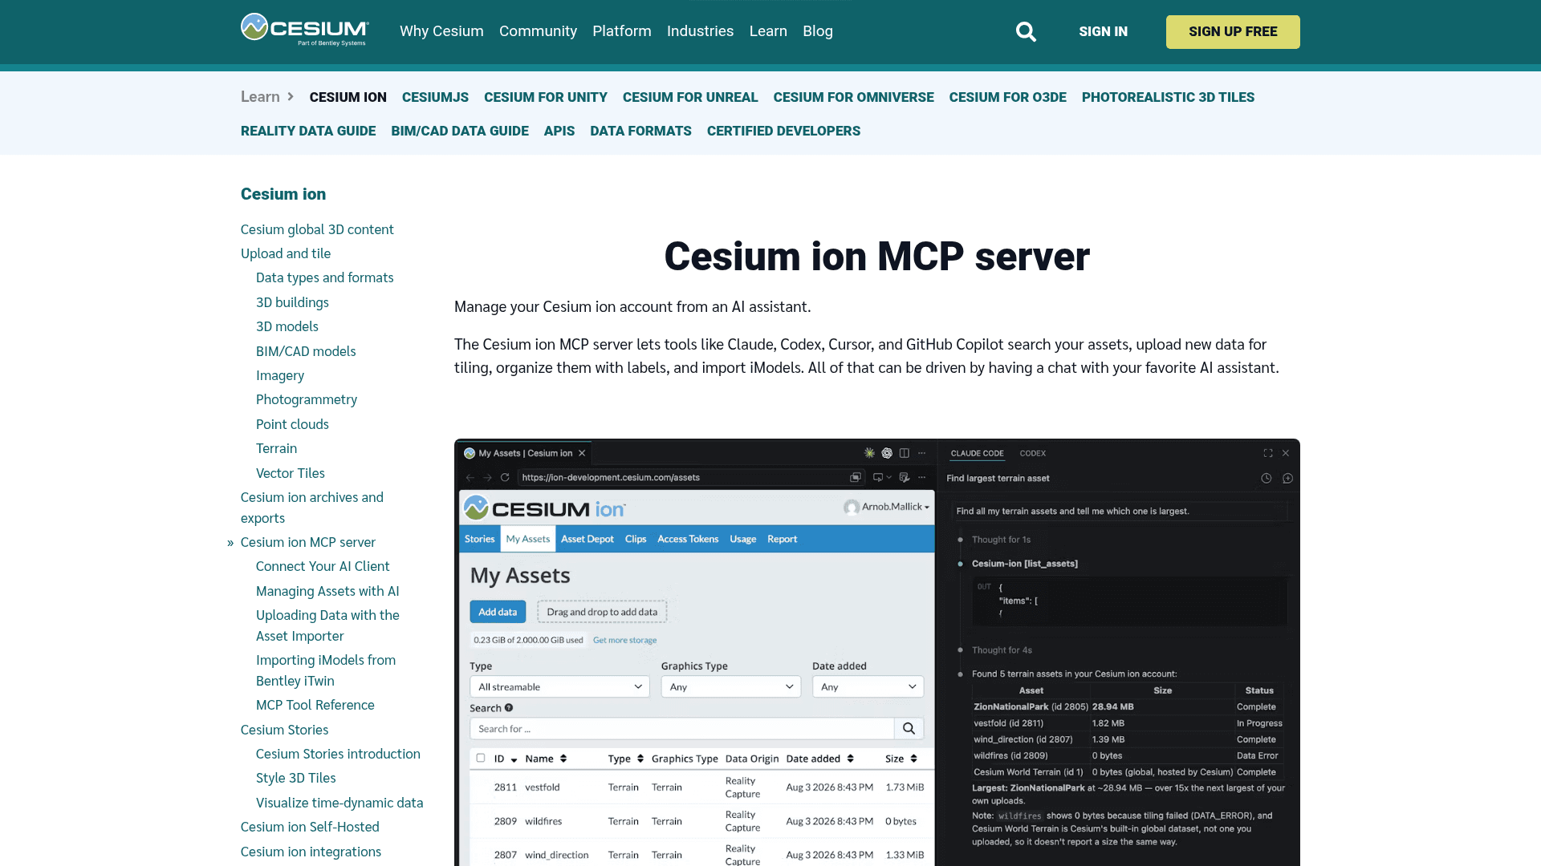Go to the Blog page
This screenshot has width=1541, height=866.
[818, 31]
